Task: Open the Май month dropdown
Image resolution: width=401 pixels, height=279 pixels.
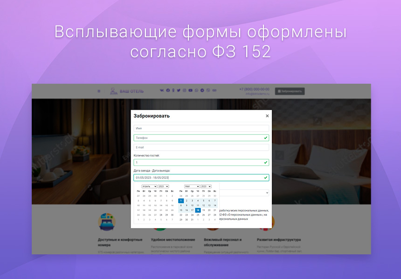Action: click(x=191, y=186)
